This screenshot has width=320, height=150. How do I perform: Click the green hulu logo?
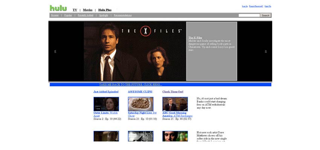click(x=58, y=8)
